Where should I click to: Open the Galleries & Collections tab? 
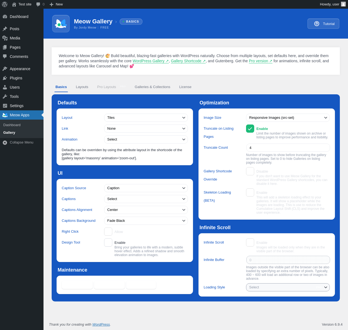coord(153,87)
